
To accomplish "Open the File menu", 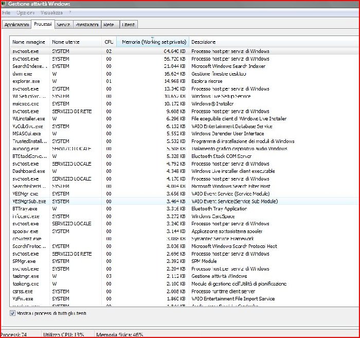I will (6, 13).
